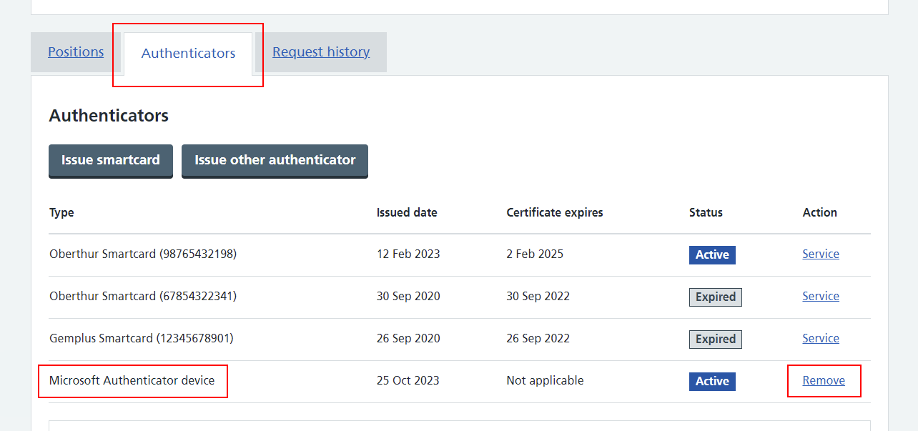918x431 pixels.
Task: Select the Authenticators tab
Action: coord(188,54)
